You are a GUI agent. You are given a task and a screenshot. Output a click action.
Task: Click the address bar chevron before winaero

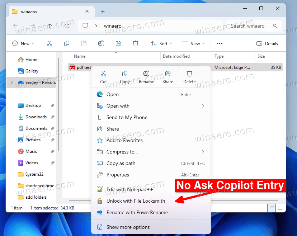(96, 26)
